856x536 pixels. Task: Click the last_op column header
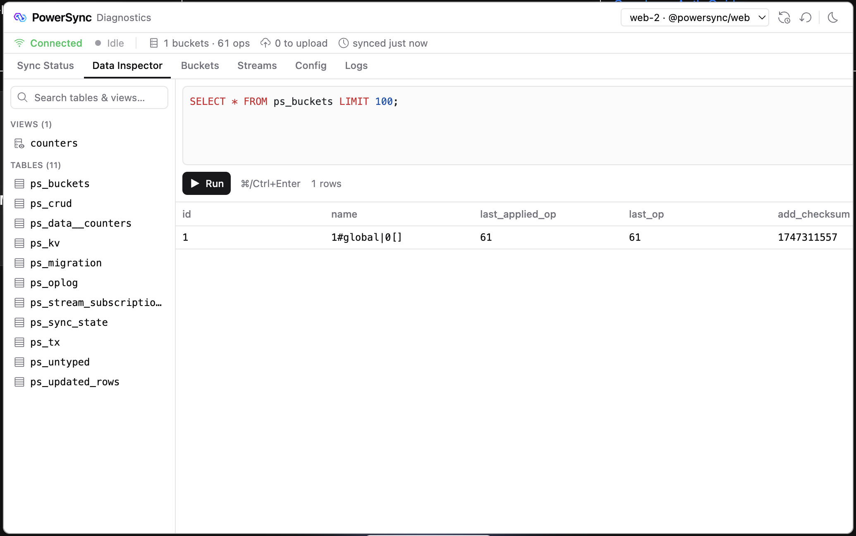click(646, 214)
